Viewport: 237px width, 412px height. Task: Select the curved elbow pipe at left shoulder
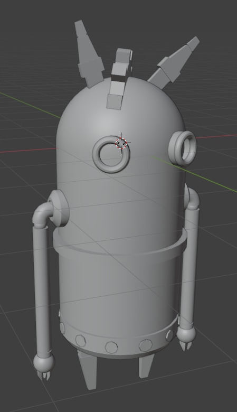(42, 214)
